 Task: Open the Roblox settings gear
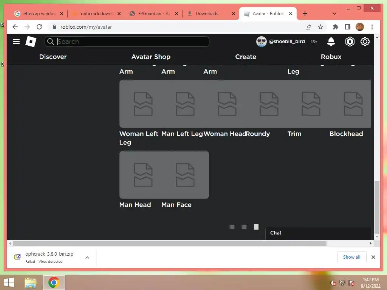[x=365, y=42]
